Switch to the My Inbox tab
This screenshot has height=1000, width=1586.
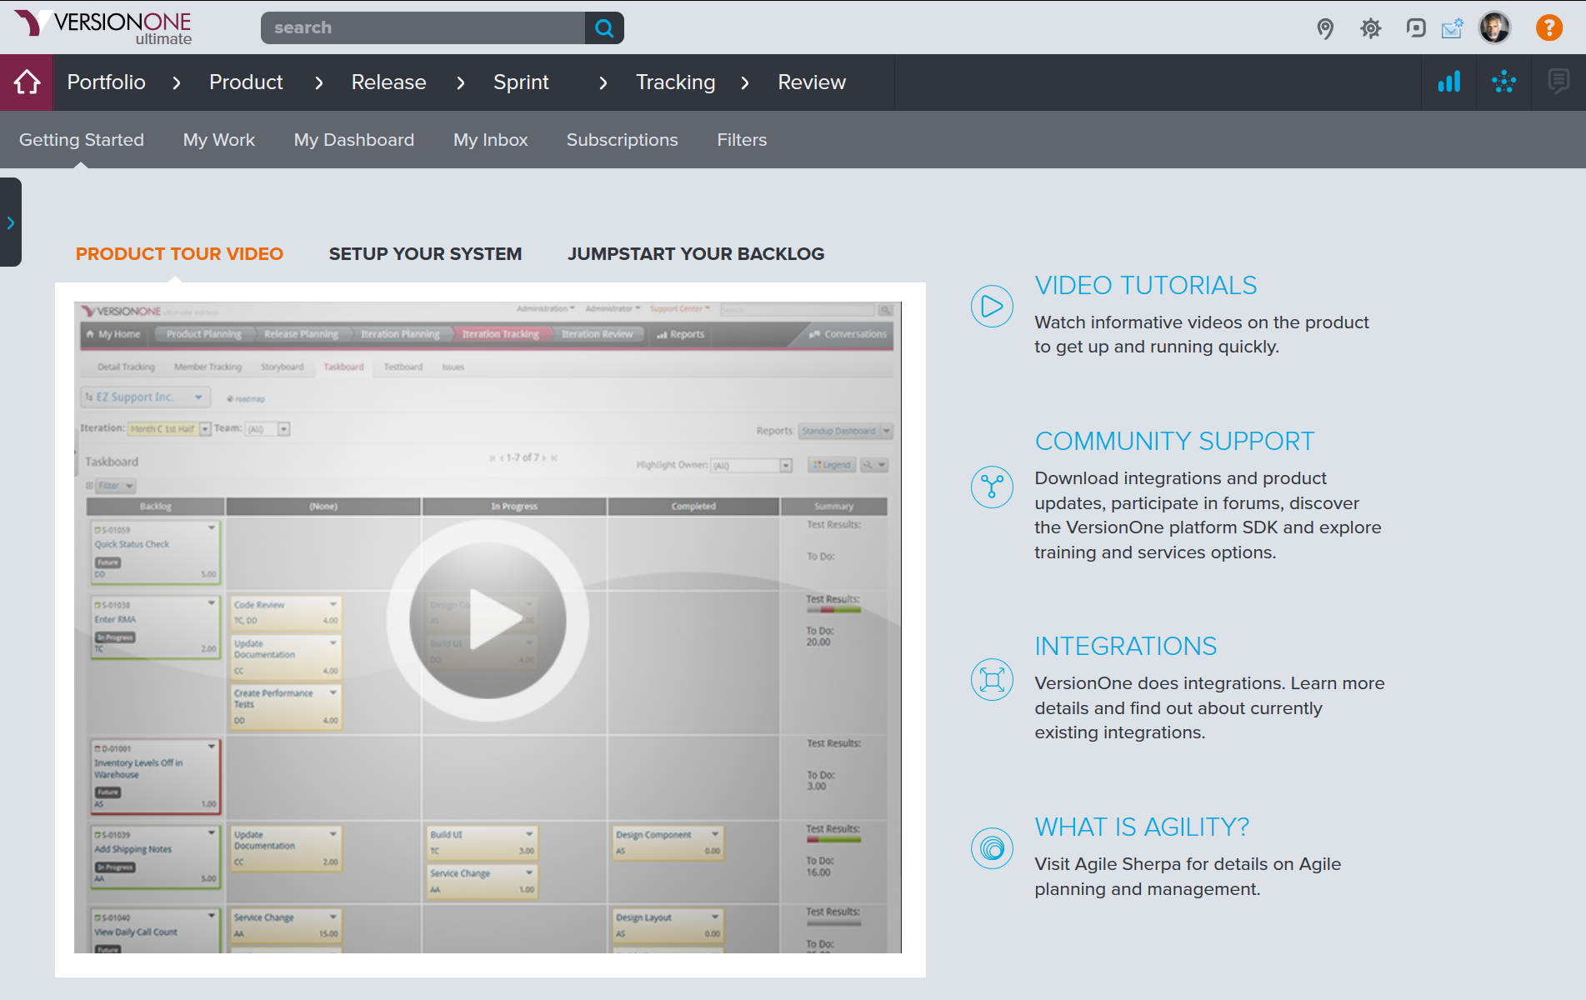491,140
